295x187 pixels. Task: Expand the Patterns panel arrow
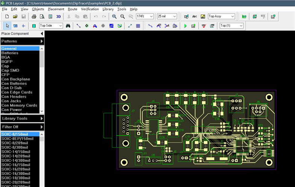coord(42,41)
